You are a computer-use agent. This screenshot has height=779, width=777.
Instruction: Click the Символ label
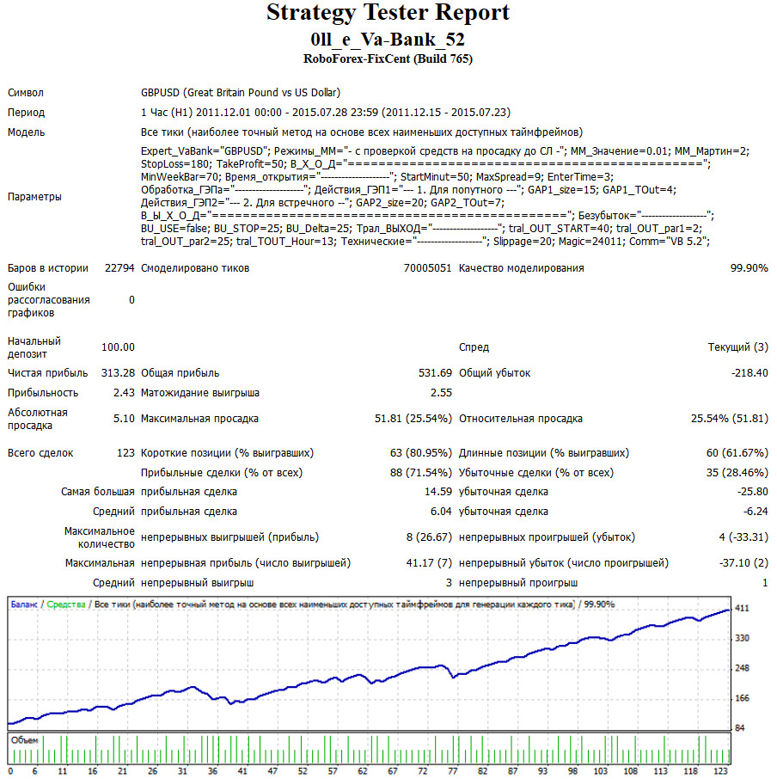(25, 92)
